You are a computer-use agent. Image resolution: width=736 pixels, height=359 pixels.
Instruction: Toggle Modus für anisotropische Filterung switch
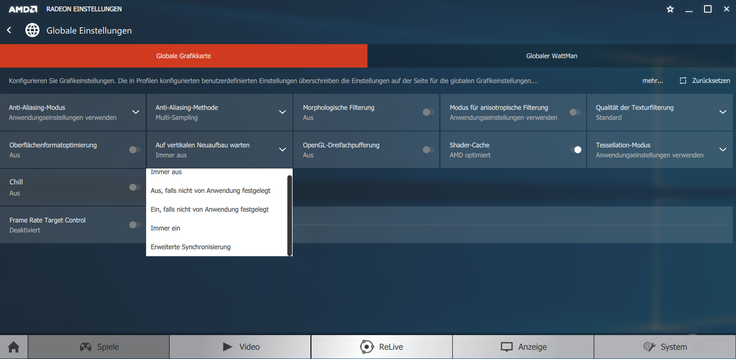pos(575,112)
